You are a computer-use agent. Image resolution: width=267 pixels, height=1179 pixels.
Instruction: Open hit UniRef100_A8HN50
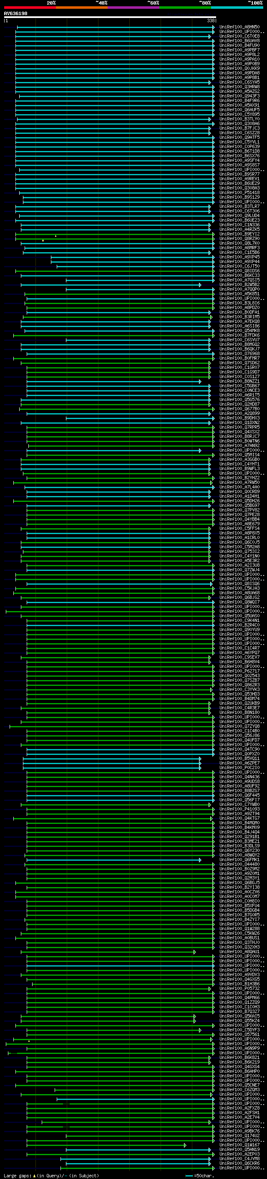(239, 28)
